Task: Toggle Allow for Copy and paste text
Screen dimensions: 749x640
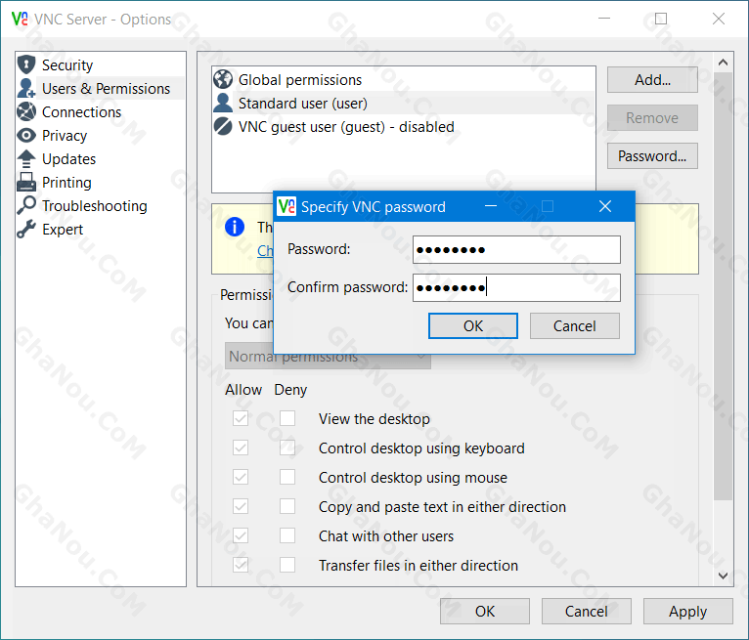Action: tap(241, 506)
